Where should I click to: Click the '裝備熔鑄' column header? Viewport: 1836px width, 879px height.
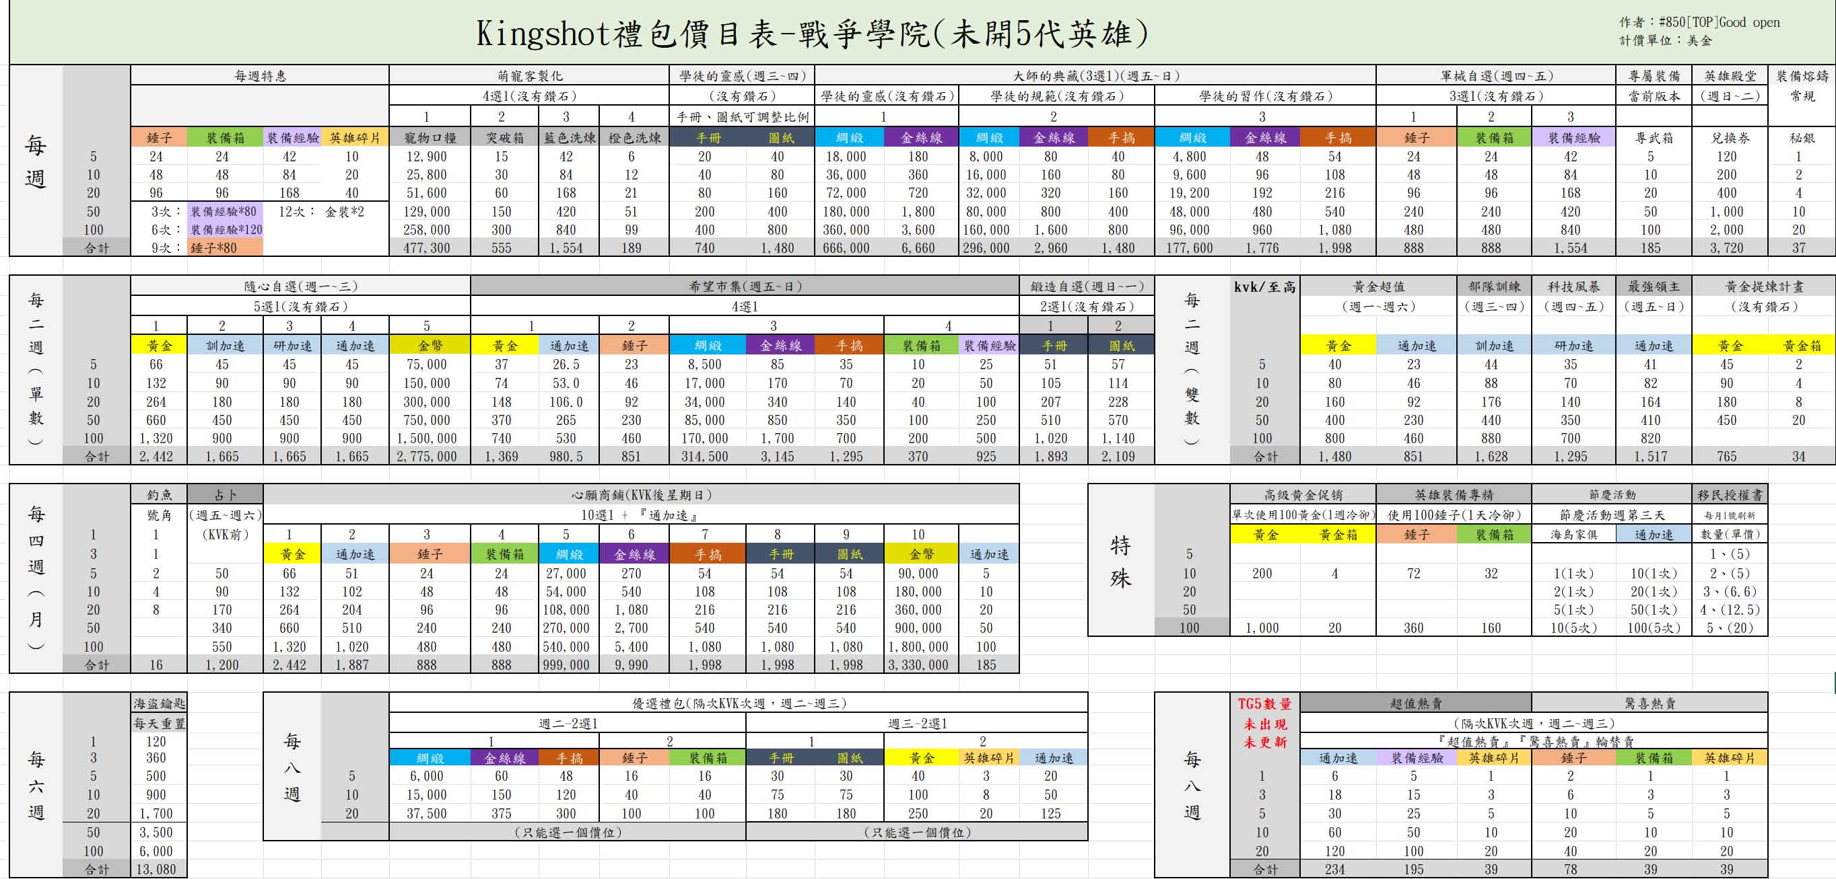click(x=1802, y=76)
